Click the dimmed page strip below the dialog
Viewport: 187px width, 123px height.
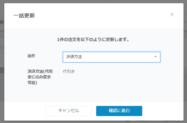pyautogui.click(x=80, y=122)
